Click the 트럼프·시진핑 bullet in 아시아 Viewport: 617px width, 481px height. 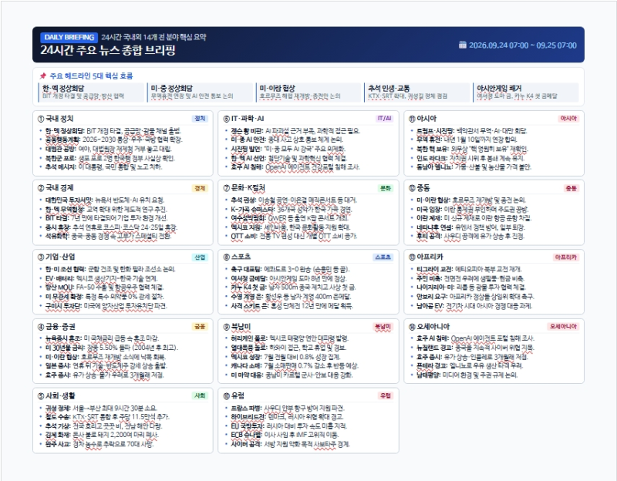click(472, 130)
